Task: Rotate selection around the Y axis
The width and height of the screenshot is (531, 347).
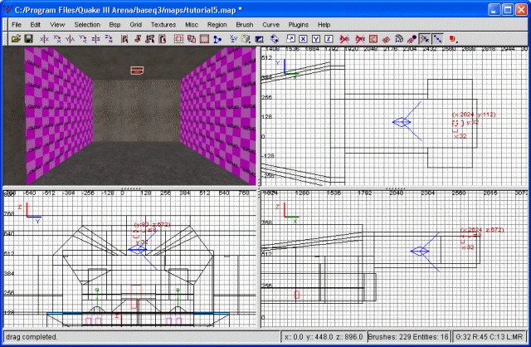Action: coord(83,39)
